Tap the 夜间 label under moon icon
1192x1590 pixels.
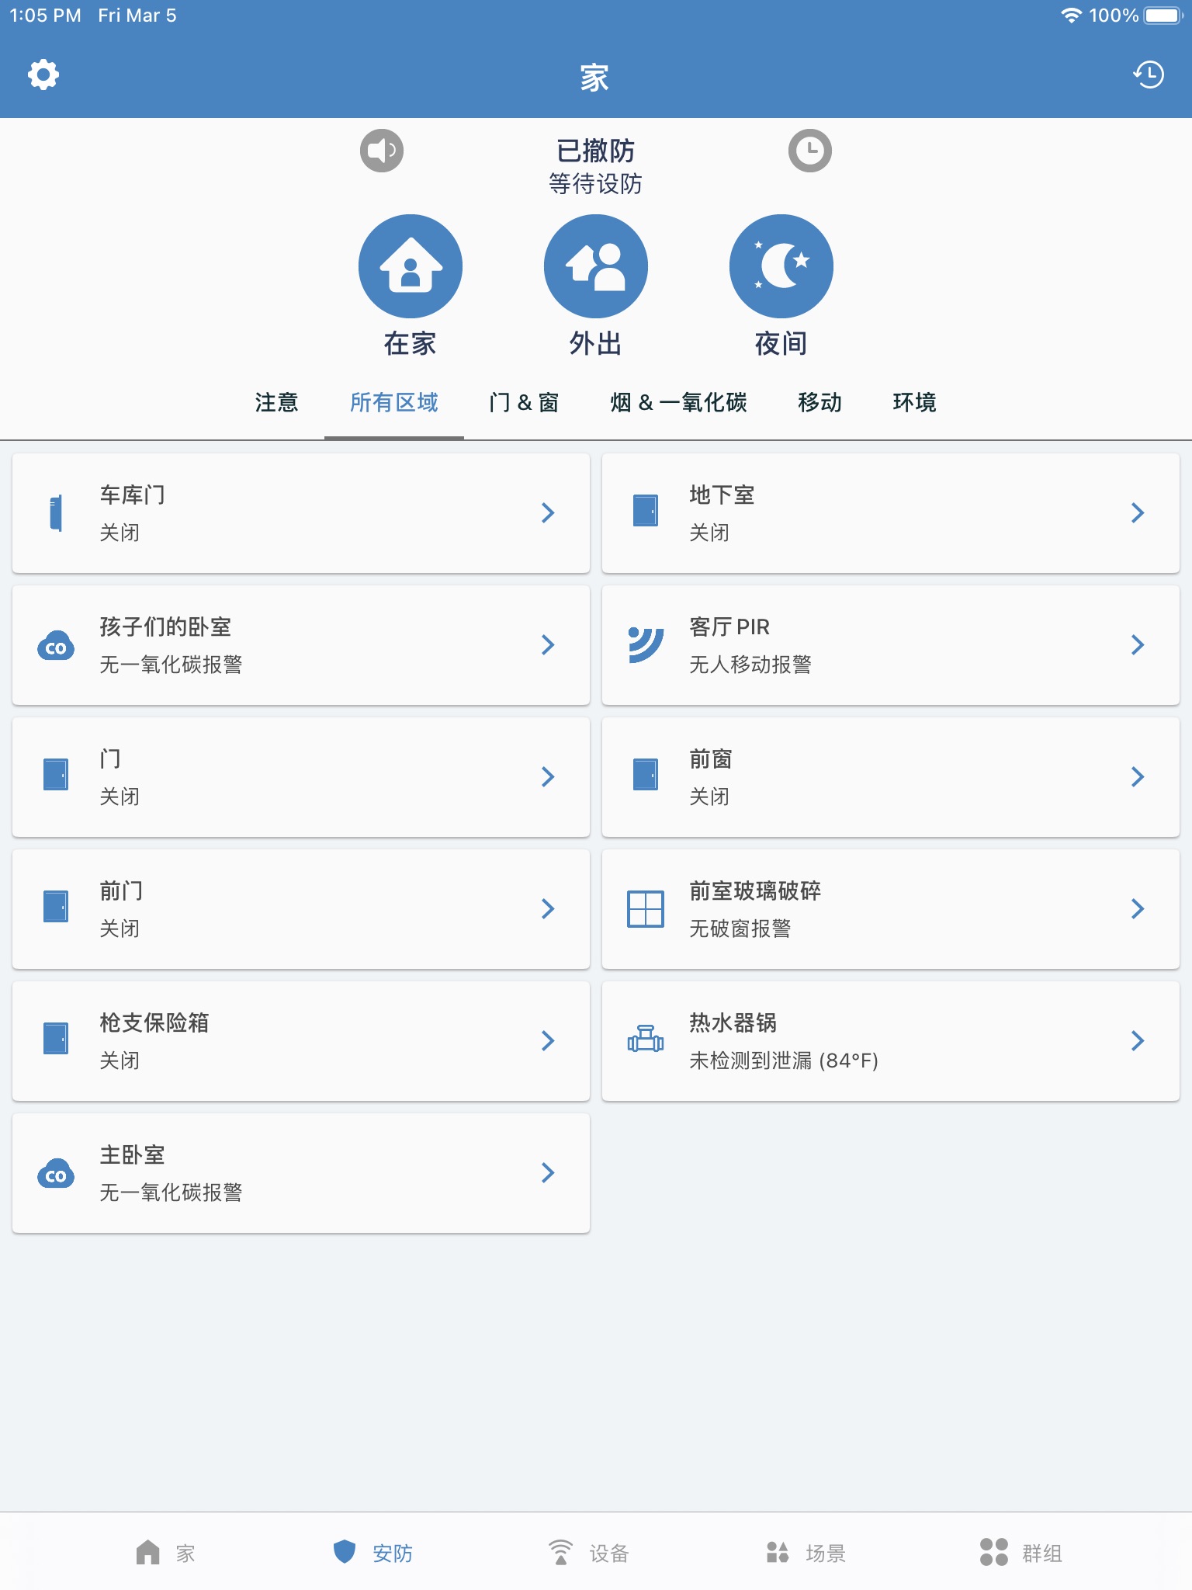point(781,343)
